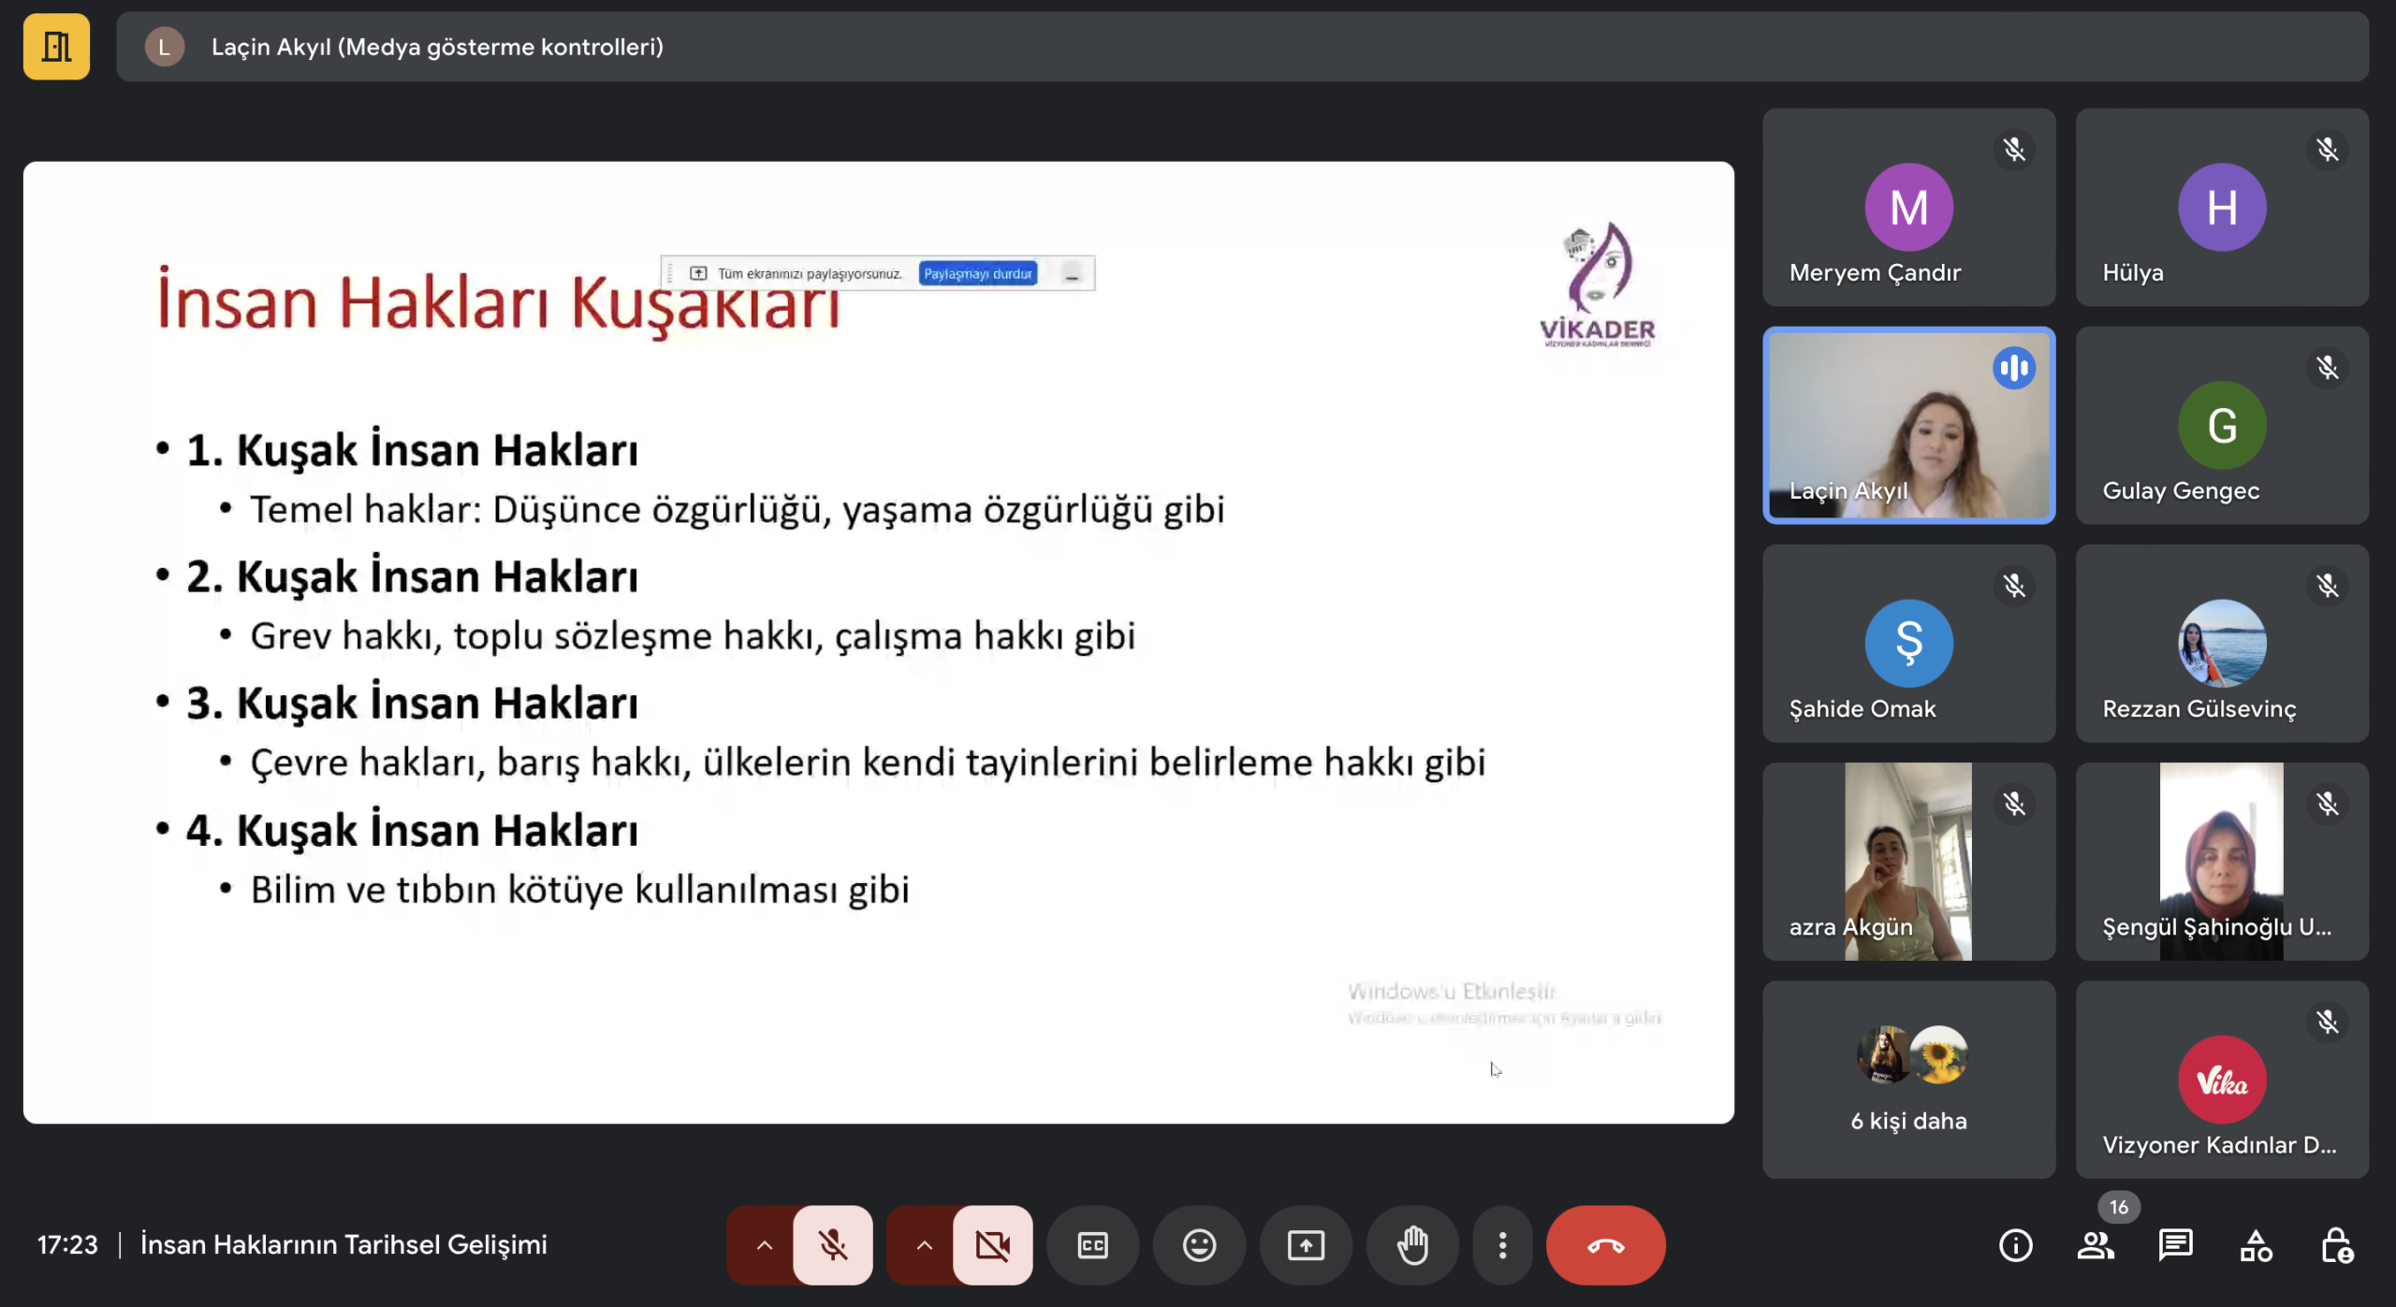Viewport: 2396px width, 1307px height.
Task: Open host controls lock icon
Action: pos(2336,1245)
